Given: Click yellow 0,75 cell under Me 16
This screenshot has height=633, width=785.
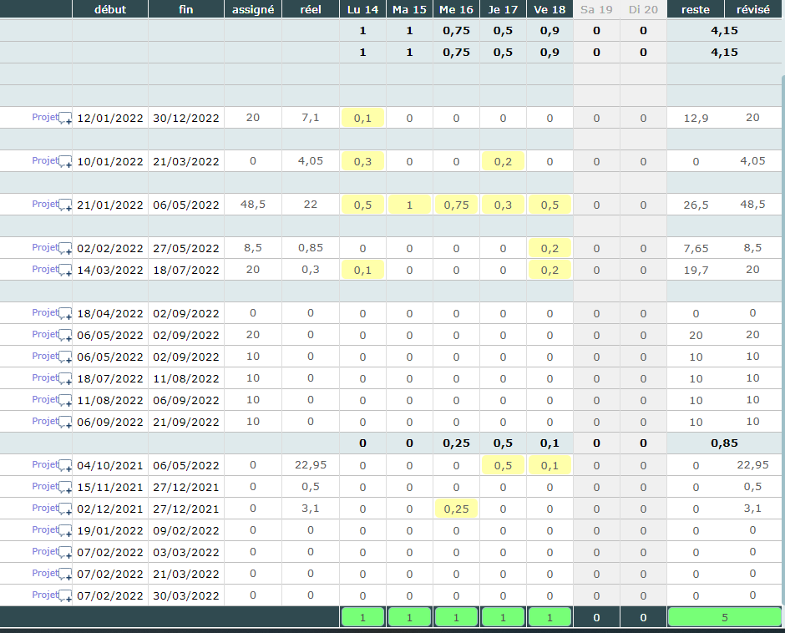Looking at the screenshot, I should (x=456, y=205).
